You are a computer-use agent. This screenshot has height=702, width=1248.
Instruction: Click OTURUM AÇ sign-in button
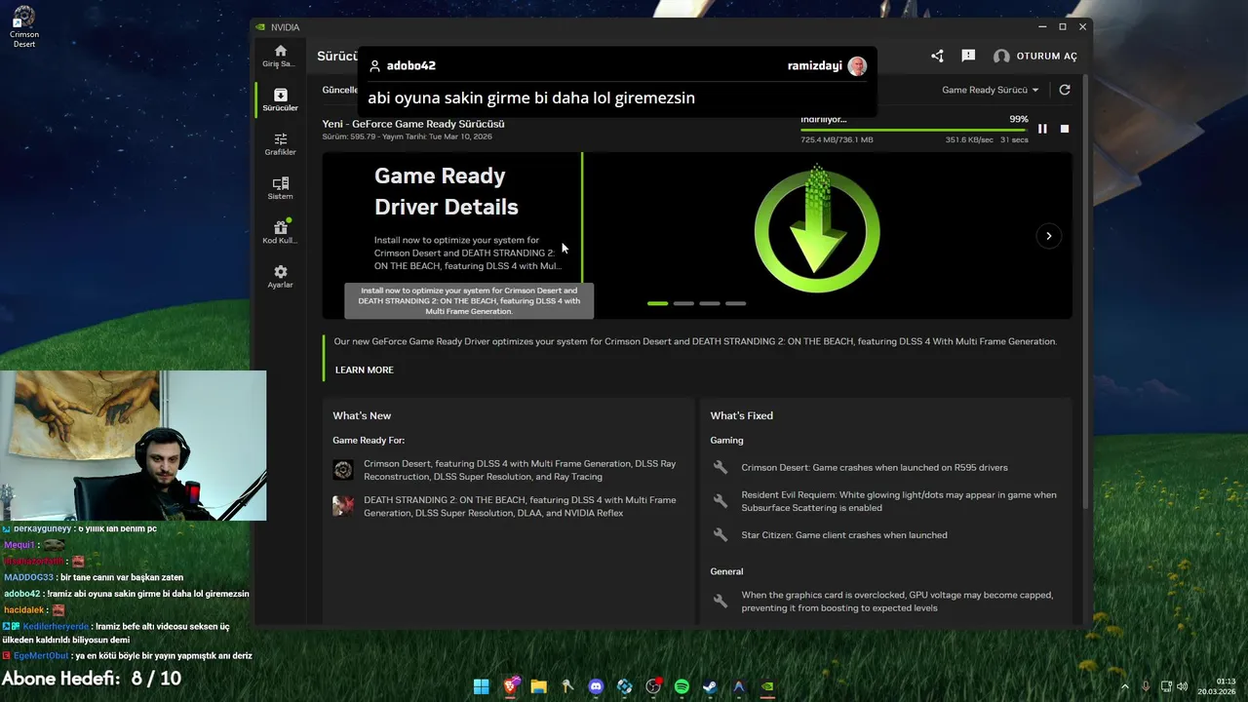pyautogui.click(x=1035, y=57)
